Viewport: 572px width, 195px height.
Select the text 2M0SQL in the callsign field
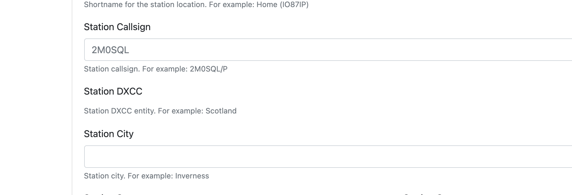[110, 50]
